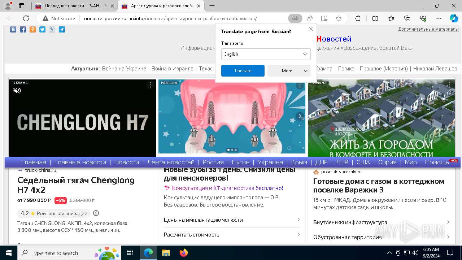Share page via Telegram icon
Screen dimensions: 462x260
[62, 30]
